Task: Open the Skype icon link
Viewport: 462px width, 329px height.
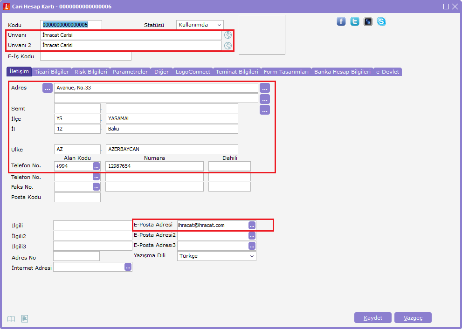Action: pos(381,21)
